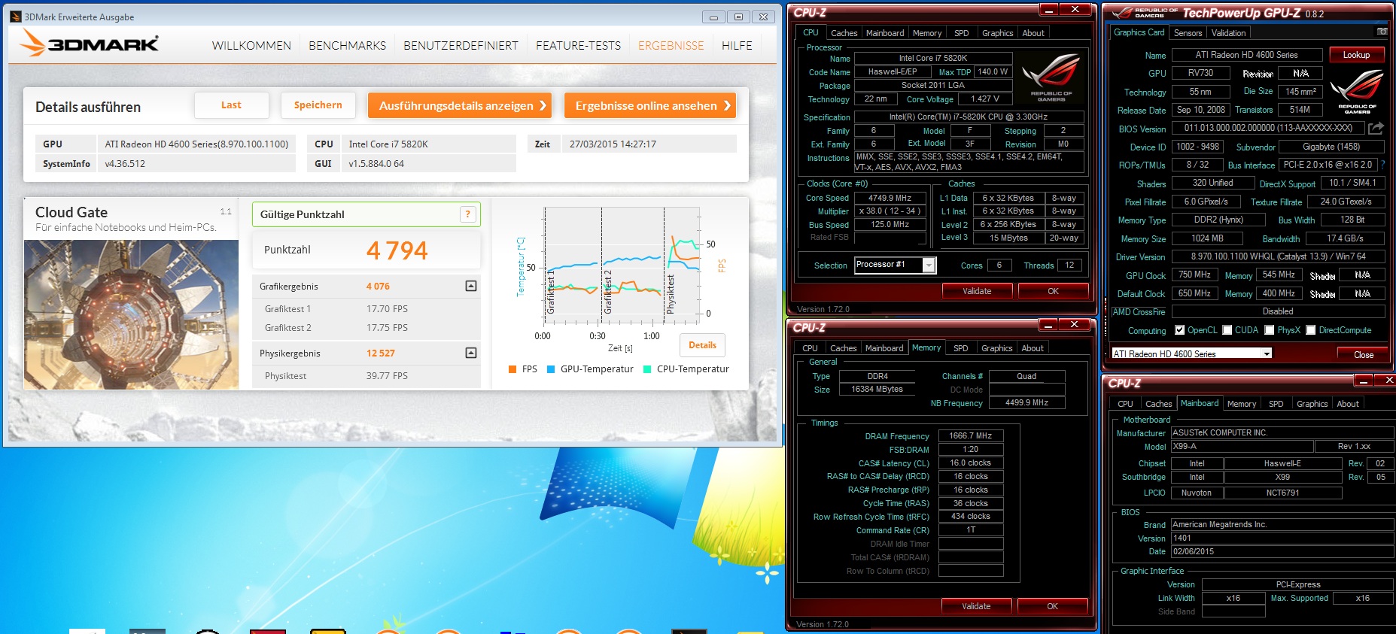Viewport: 1396px width, 634px height.
Task: Click the 3DMark title bar application icon
Action: (16, 17)
